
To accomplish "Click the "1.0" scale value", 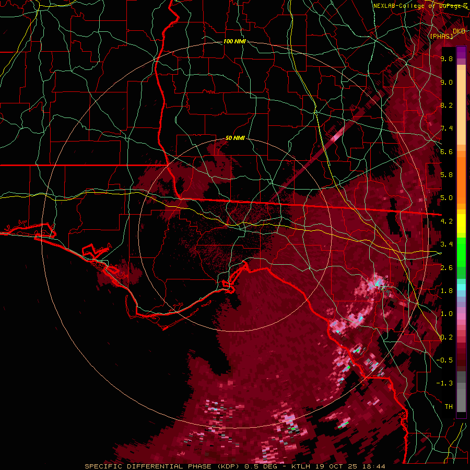I will tap(446, 314).
